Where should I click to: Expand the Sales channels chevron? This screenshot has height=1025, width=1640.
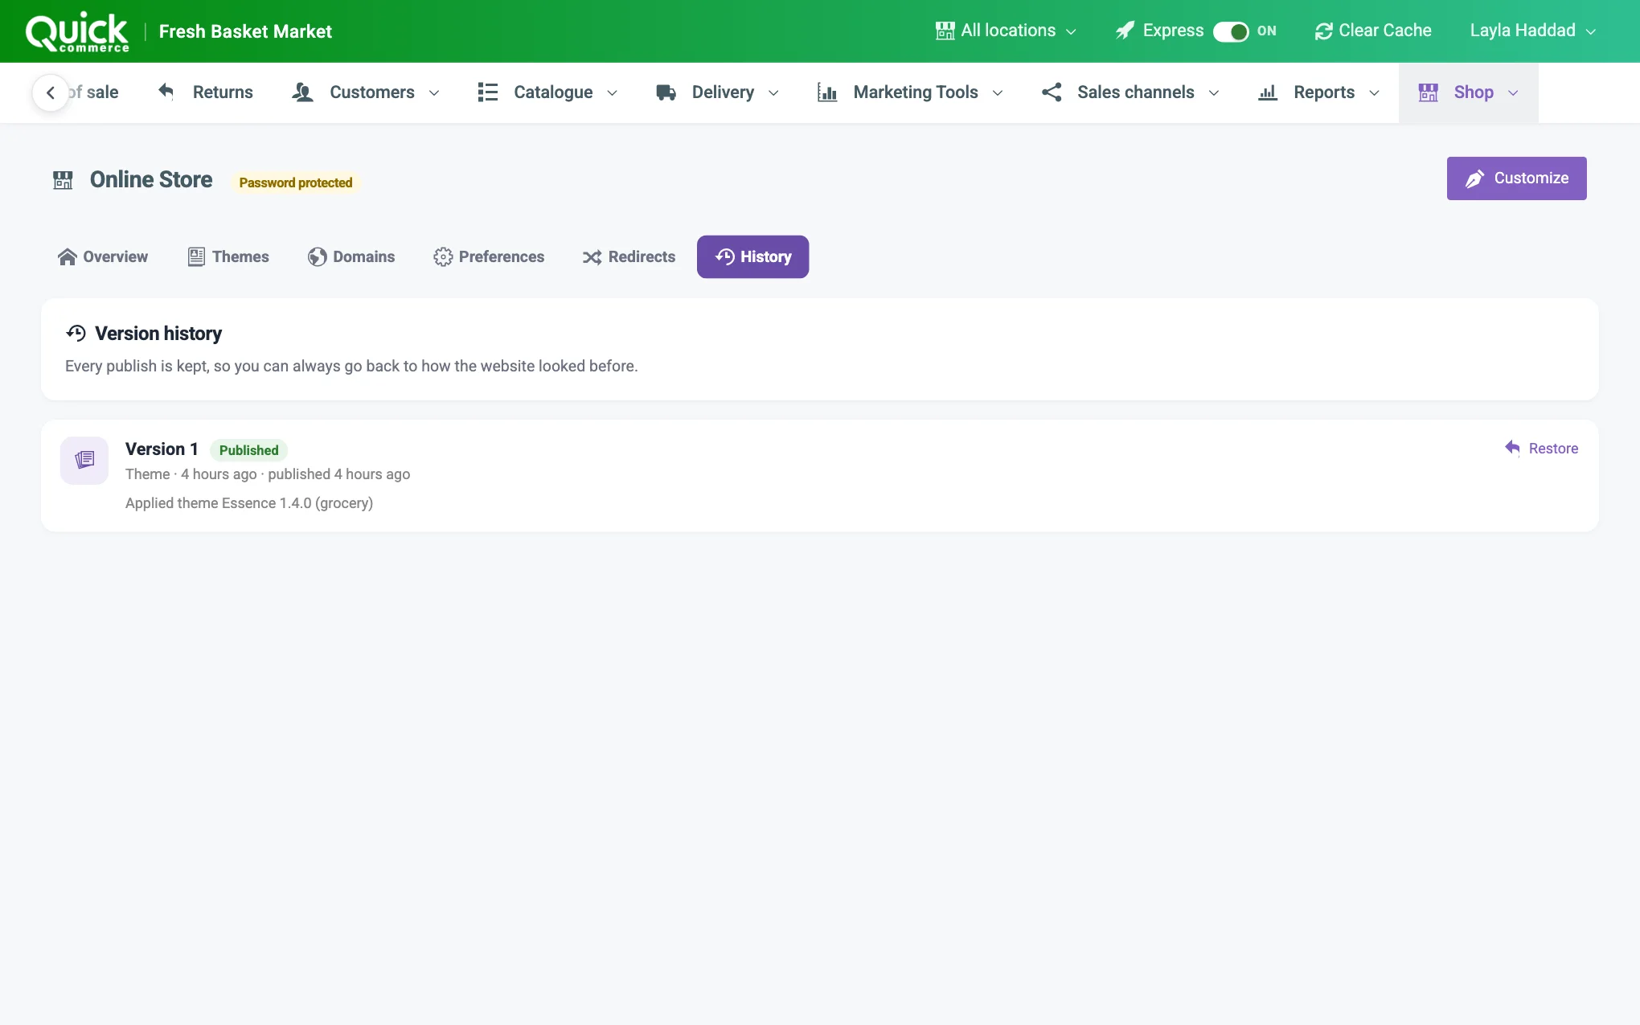(x=1214, y=93)
